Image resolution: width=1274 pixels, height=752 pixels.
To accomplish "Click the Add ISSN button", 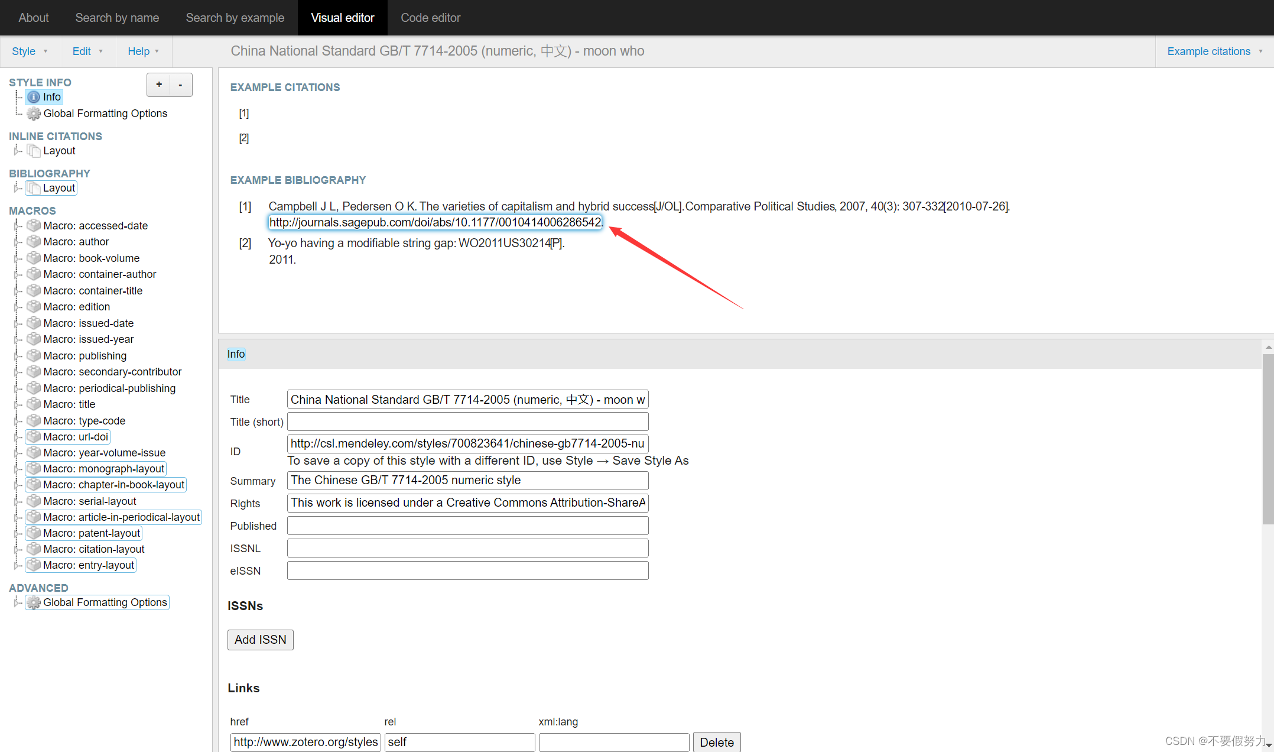I will [260, 640].
